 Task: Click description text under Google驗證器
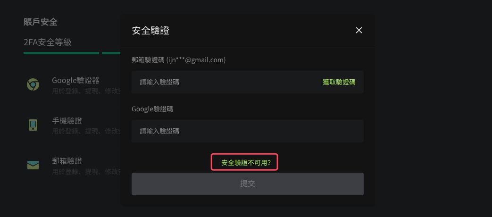[x=86, y=91]
